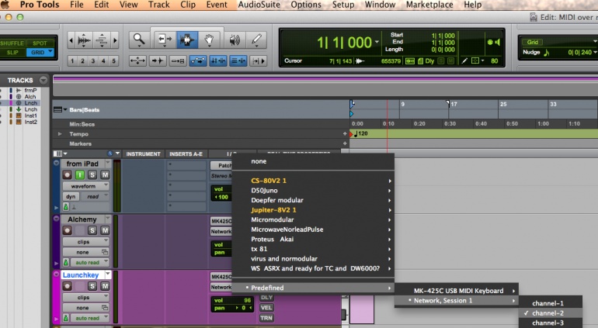This screenshot has width=598, height=328.
Task: Click the Nudge note icon
Action: pyautogui.click(x=546, y=53)
